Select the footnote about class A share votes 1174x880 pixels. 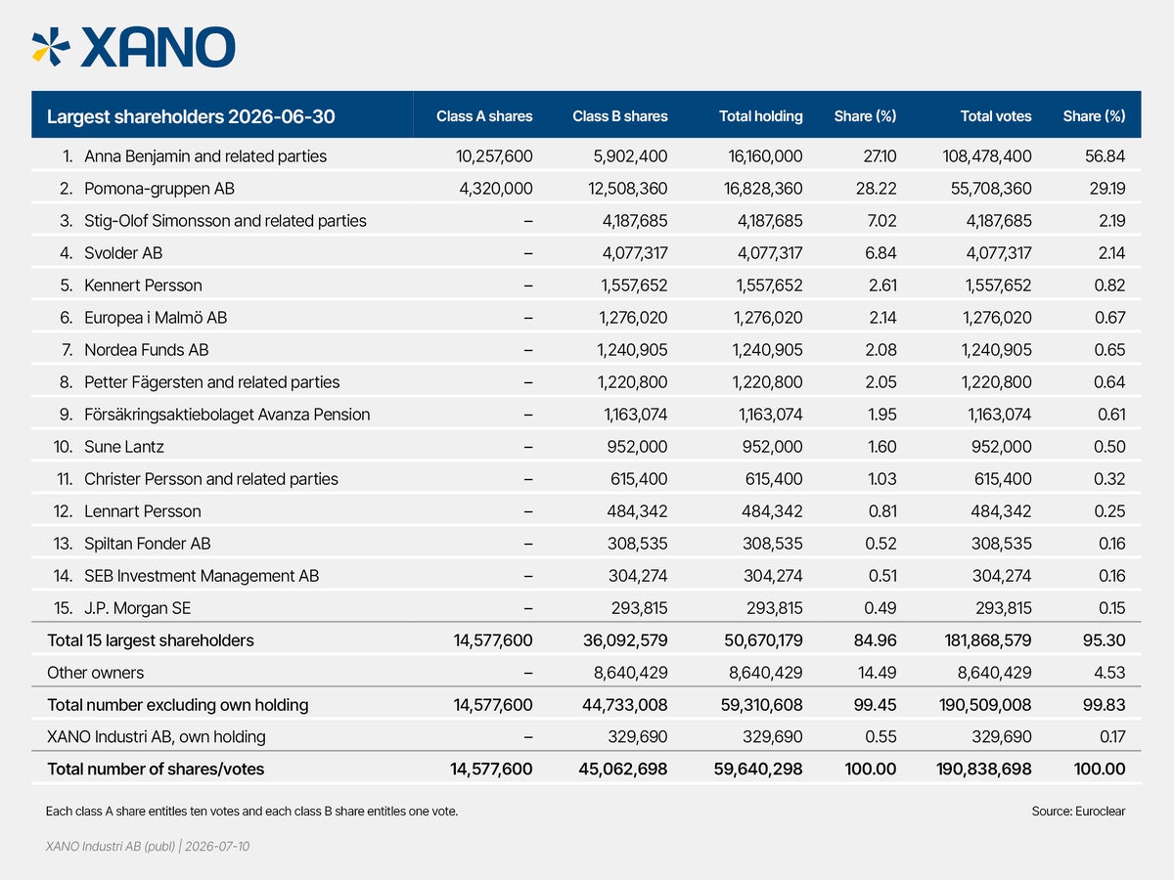pos(251,812)
